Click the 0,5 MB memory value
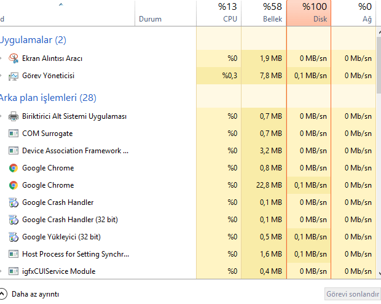 [271, 237]
